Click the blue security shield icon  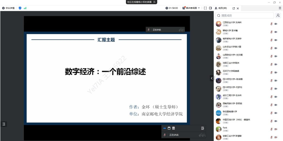(x=20, y=8)
